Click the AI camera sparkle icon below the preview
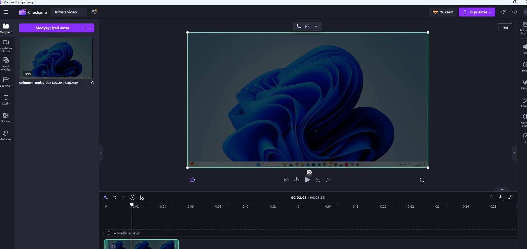 pyautogui.click(x=192, y=180)
